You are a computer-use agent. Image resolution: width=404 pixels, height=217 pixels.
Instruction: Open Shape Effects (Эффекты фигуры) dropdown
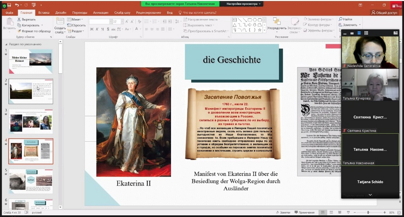tap(318, 31)
